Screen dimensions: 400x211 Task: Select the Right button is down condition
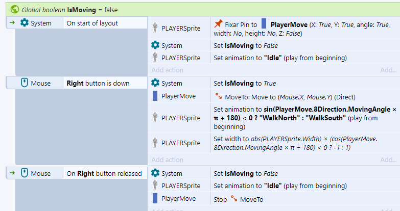[98, 83]
